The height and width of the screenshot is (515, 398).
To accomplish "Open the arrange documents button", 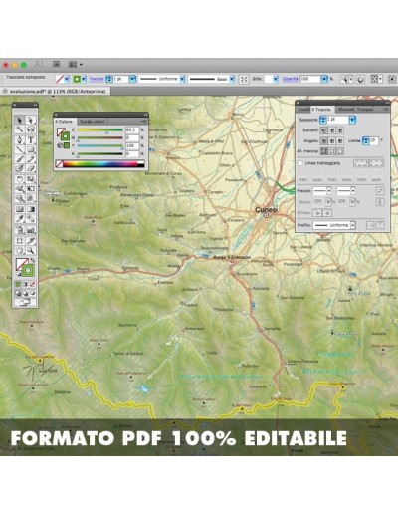I will 75,64.
